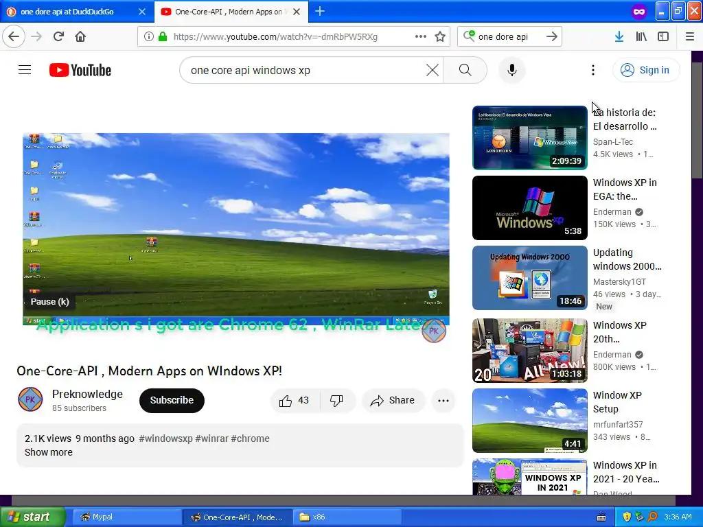This screenshot has width=703, height=527.
Task: Expand description with Show more
Action: point(49,452)
